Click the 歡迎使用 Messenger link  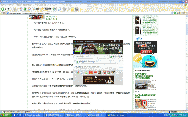click(87, 62)
